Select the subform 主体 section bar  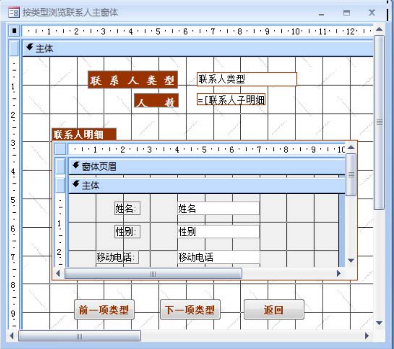point(206,185)
